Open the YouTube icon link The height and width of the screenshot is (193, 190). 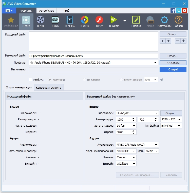pos(185,11)
